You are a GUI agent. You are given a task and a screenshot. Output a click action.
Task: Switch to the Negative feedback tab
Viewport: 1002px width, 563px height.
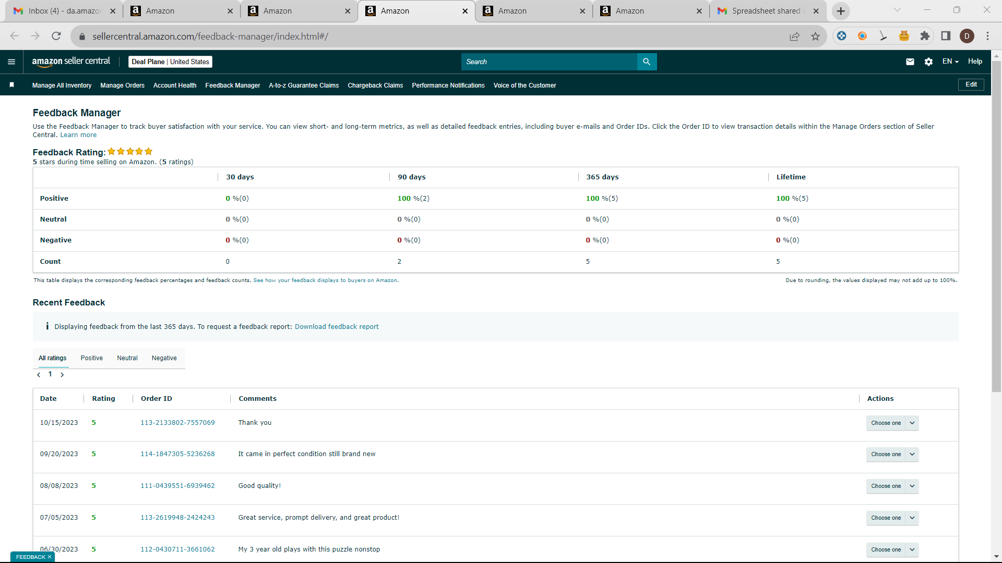point(164,358)
